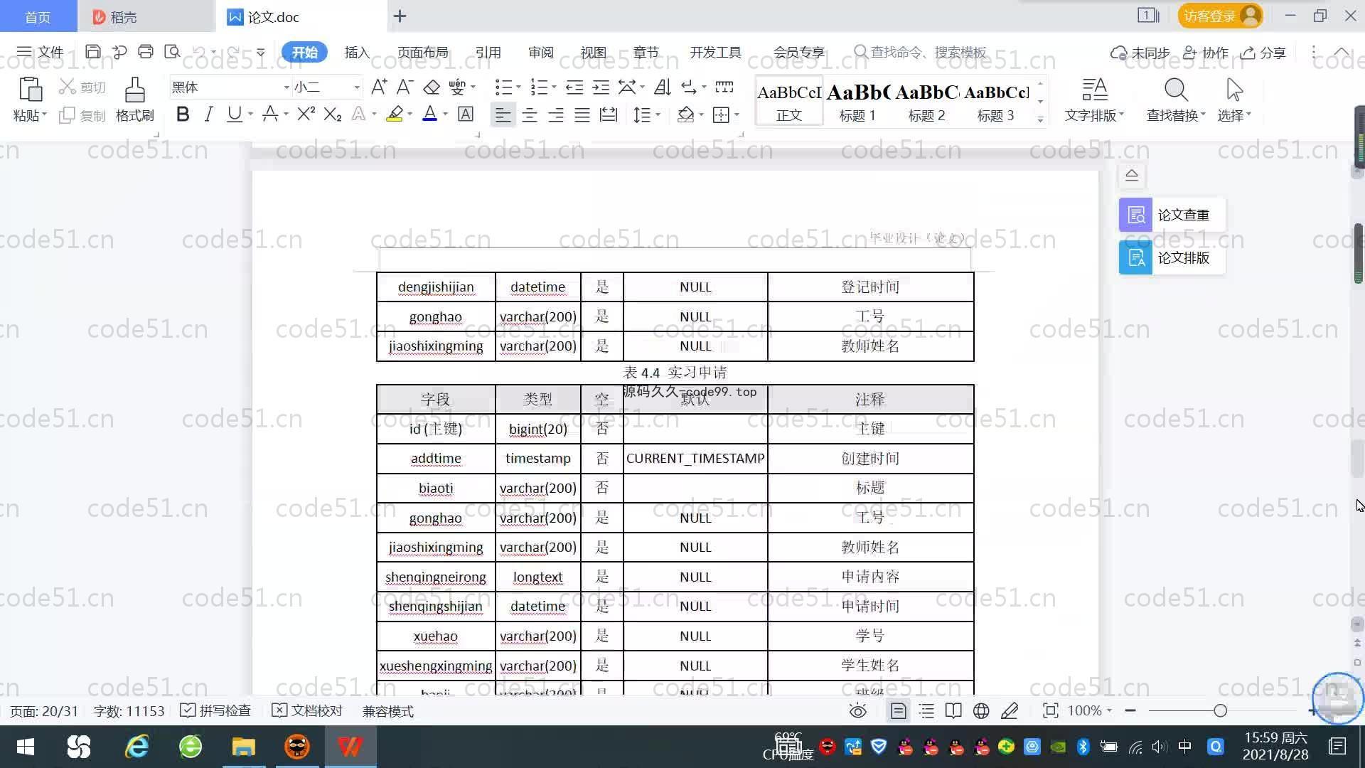Apply superscript formatting
This screenshot has width=1365, height=768.
[306, 114]
